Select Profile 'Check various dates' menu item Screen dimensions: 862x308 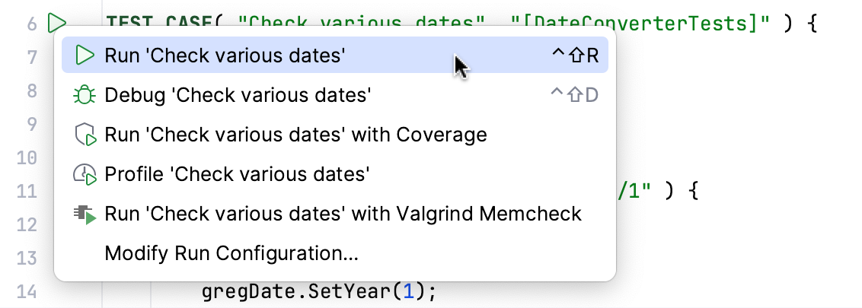tap(237, 175)
